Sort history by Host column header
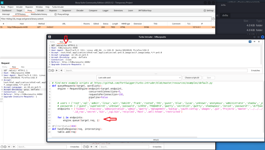Screen dimensions: 265x150 [x=22, y=24]
